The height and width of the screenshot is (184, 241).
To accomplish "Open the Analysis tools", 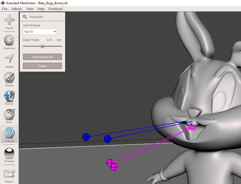I will click(x=9, y=134).
